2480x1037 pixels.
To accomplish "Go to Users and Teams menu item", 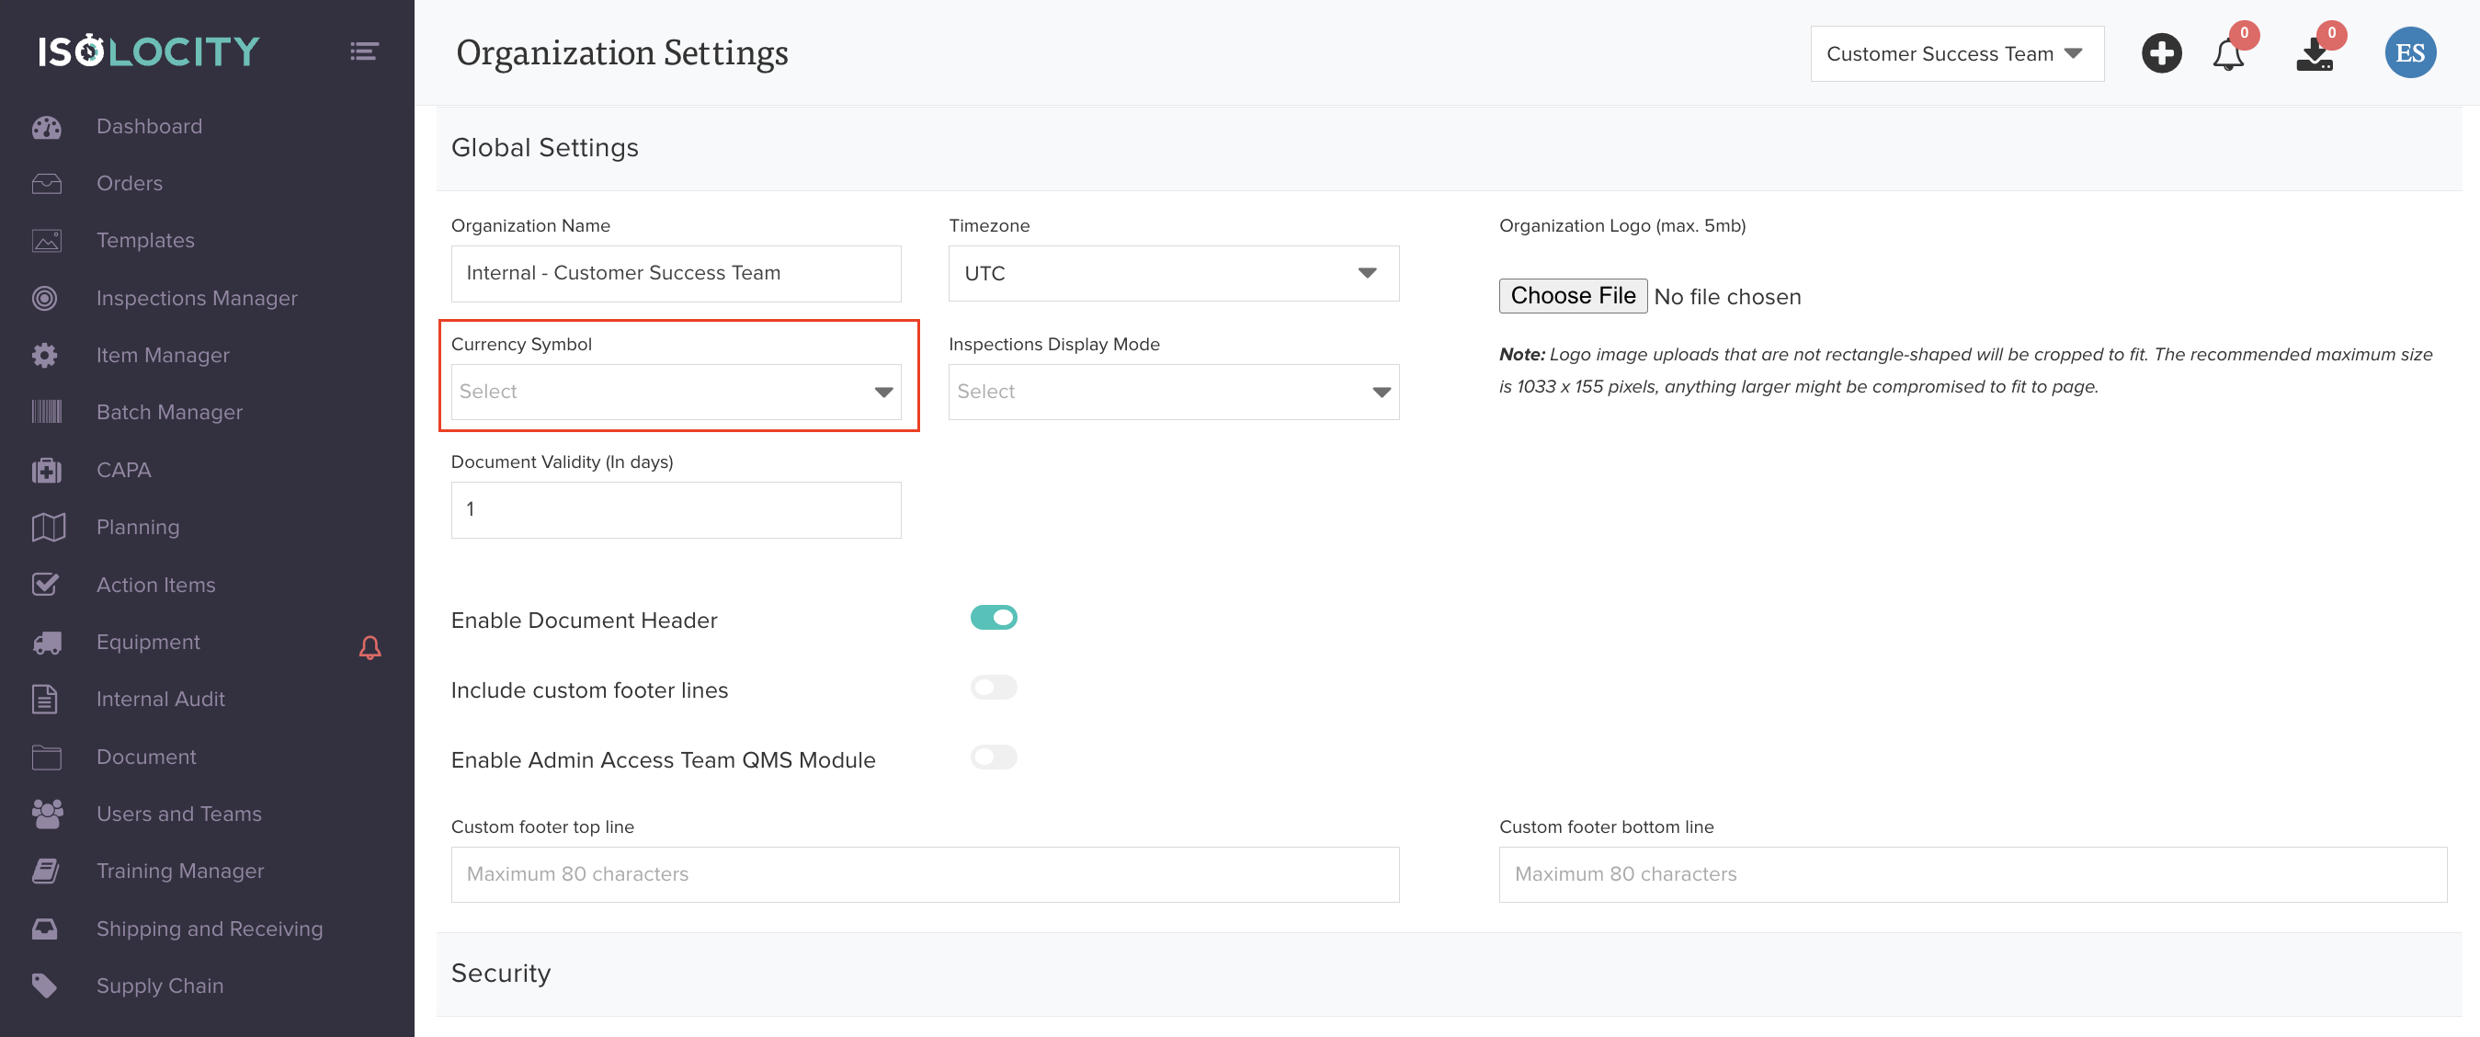I will pyautogui.click(x=179, y=814).
